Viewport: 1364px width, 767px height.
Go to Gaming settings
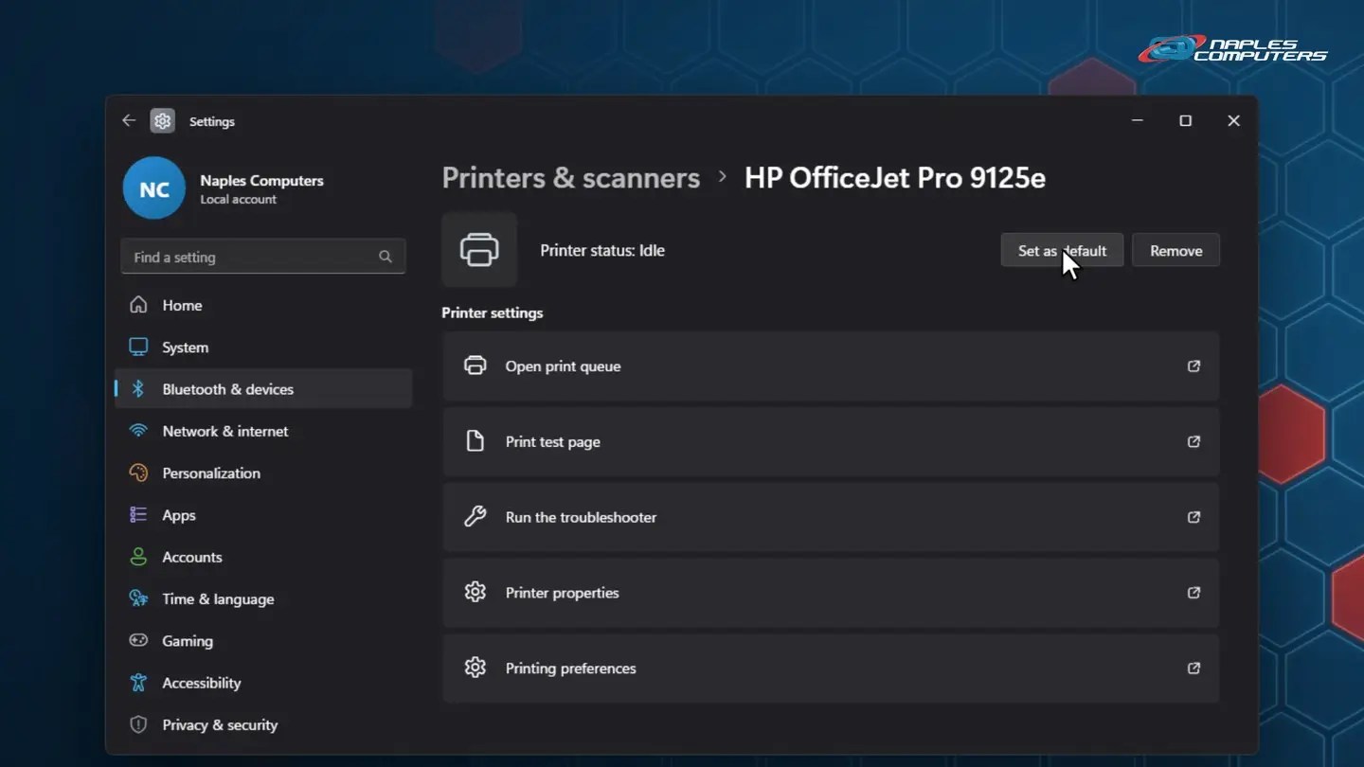263,641
